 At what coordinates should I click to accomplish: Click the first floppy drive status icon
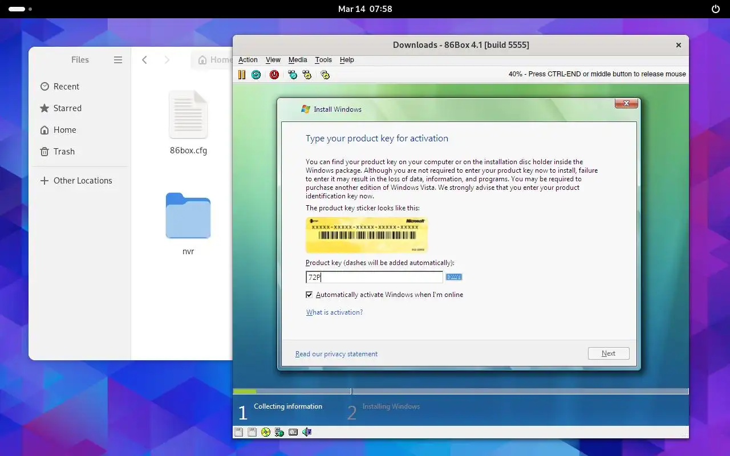click(x=238, y=432)
